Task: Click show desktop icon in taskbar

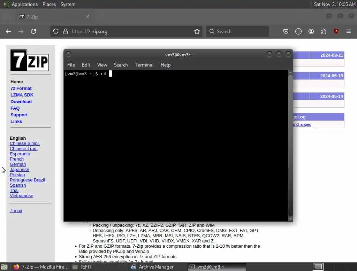Action: point(4,267)
